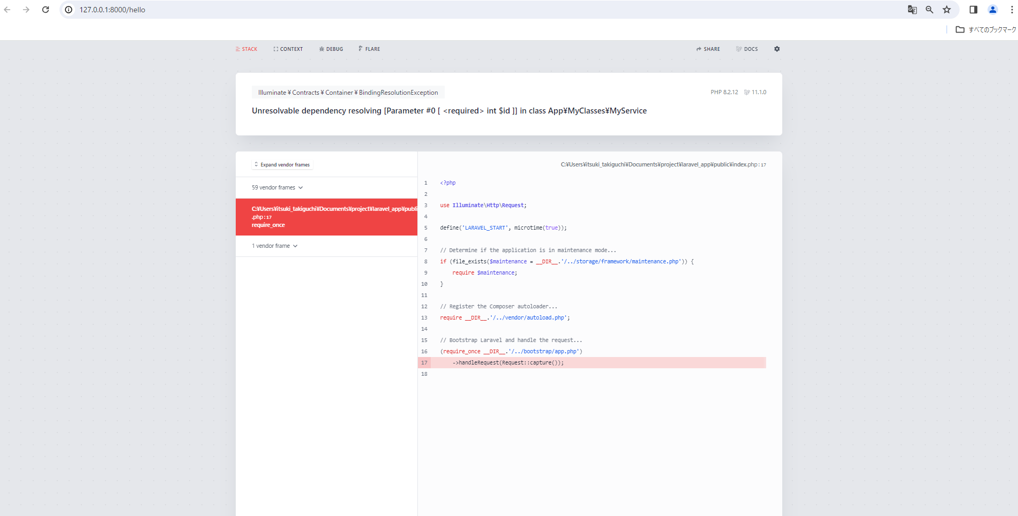Open Google Translate icon in address bar
1018x516 pixels.
tap(912, 10)
